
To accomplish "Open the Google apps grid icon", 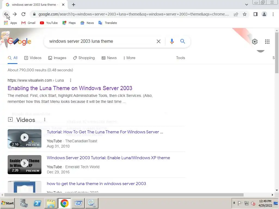I will [x=267, y=42].
